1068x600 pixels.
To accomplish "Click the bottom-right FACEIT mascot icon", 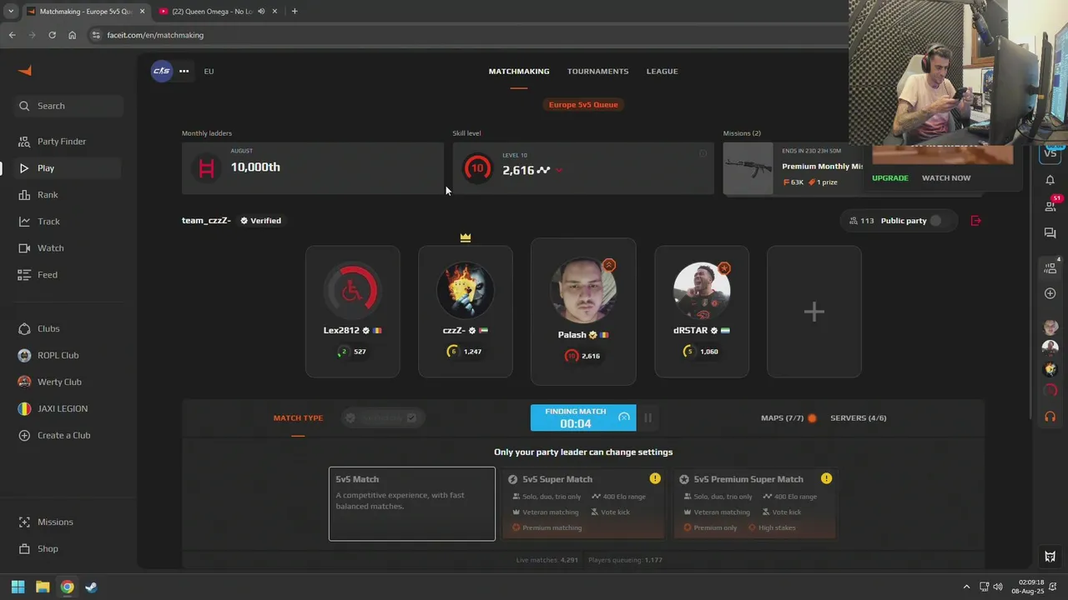I will (x=1050, y=557).
